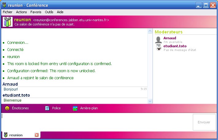
Task: Click the chat scrollbar up arrow
Action: 150,31
